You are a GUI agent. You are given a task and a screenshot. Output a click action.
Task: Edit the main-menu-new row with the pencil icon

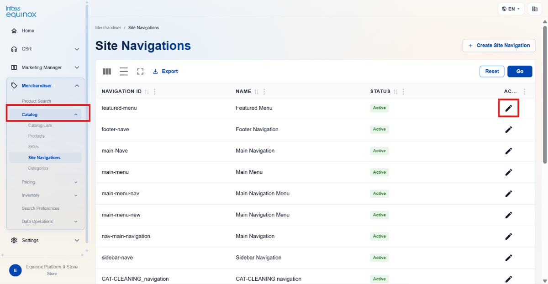(508, 215)
